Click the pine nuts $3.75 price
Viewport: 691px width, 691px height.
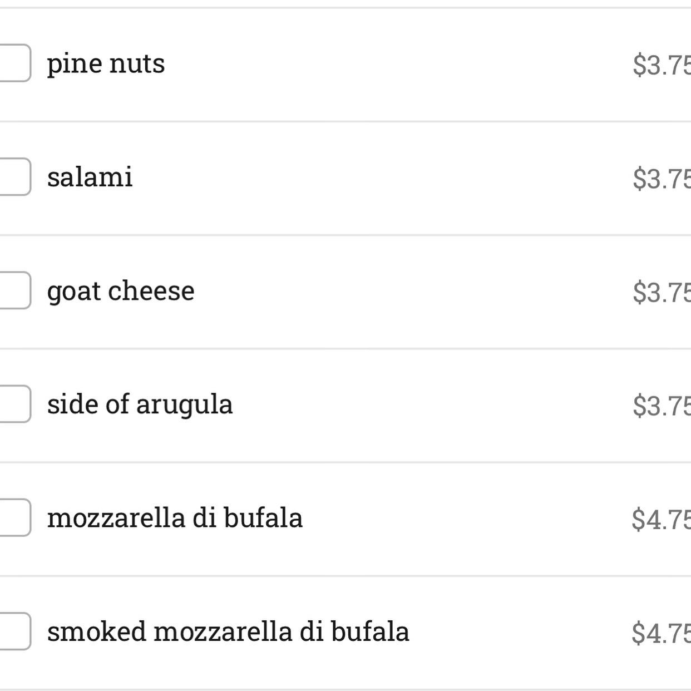661,65
